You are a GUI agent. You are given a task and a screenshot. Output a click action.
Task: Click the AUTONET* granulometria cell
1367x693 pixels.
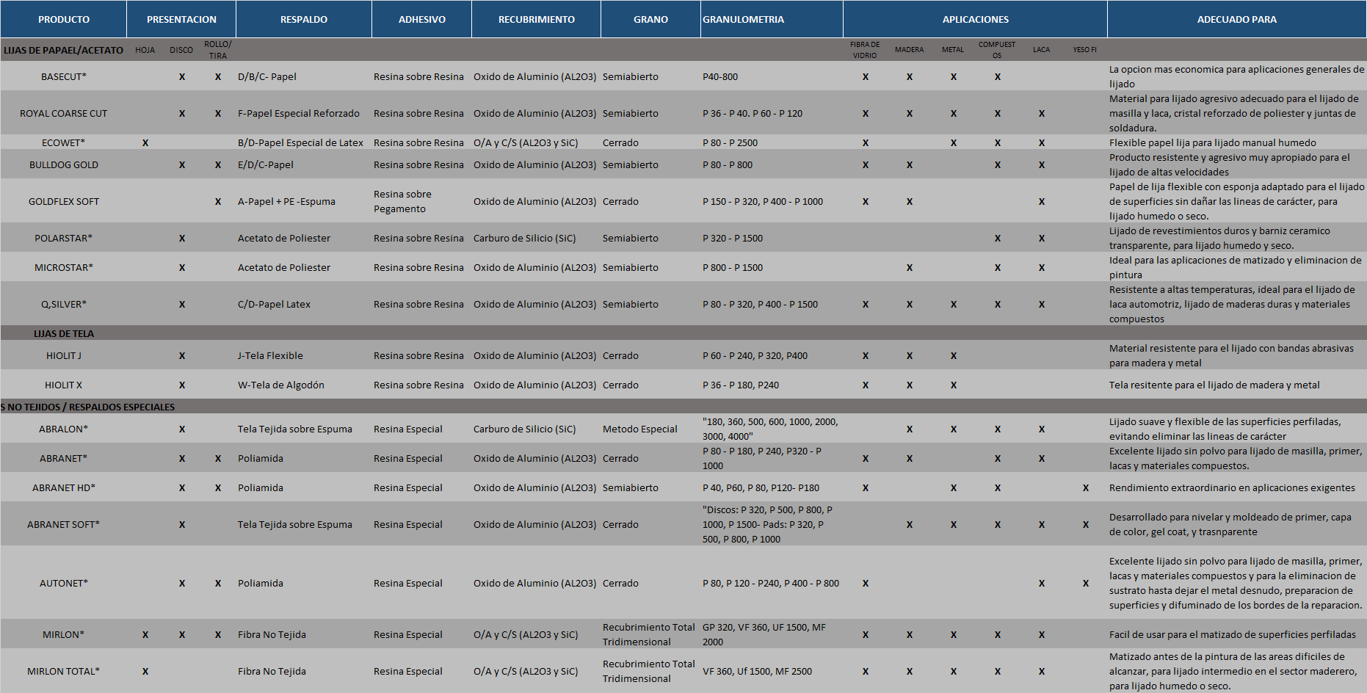(x=770, y=583)
